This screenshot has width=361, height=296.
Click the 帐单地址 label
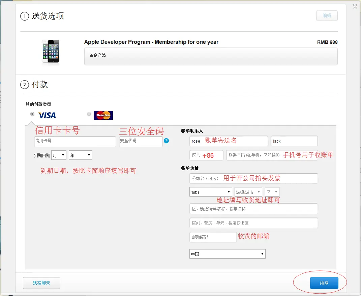coord(190,168)
